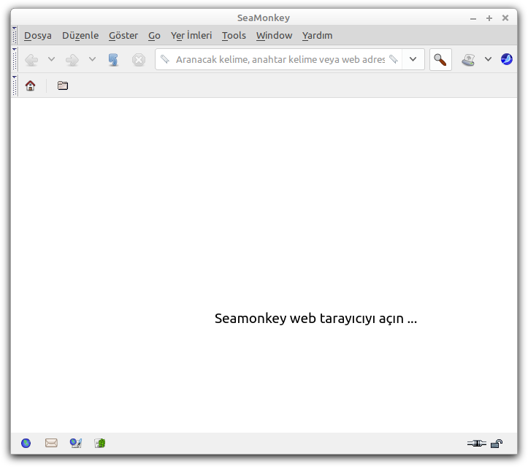
Task: Click the Back navigation arrow
Action: click(31, 60)
